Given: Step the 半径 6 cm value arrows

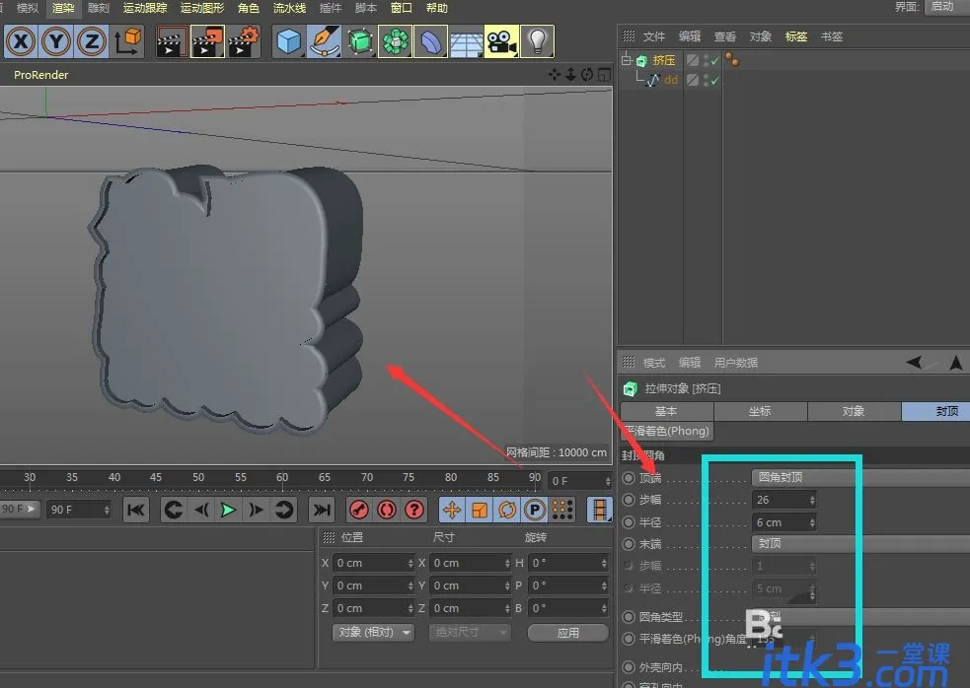Looking at the screenshot, I should coord(812,522).
